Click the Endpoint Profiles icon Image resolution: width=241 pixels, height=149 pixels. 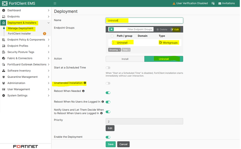pyautogui.click(x=4, y=46)
